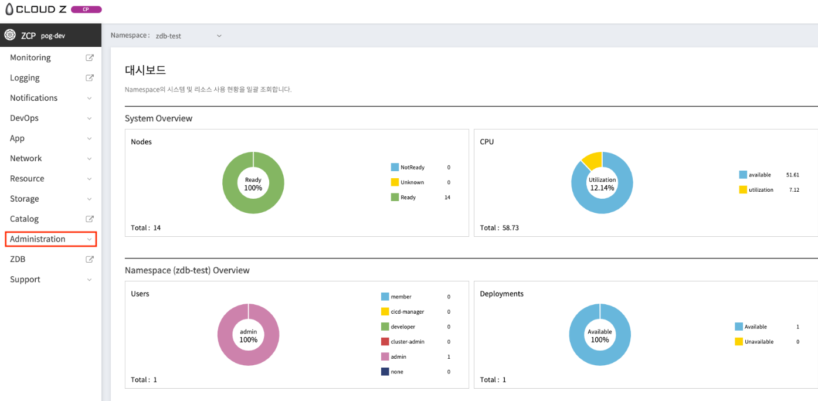Click Deployments Unavailable yellow legend swatch
Viewport: 818px width, 401px height.
tap(739, 341)
